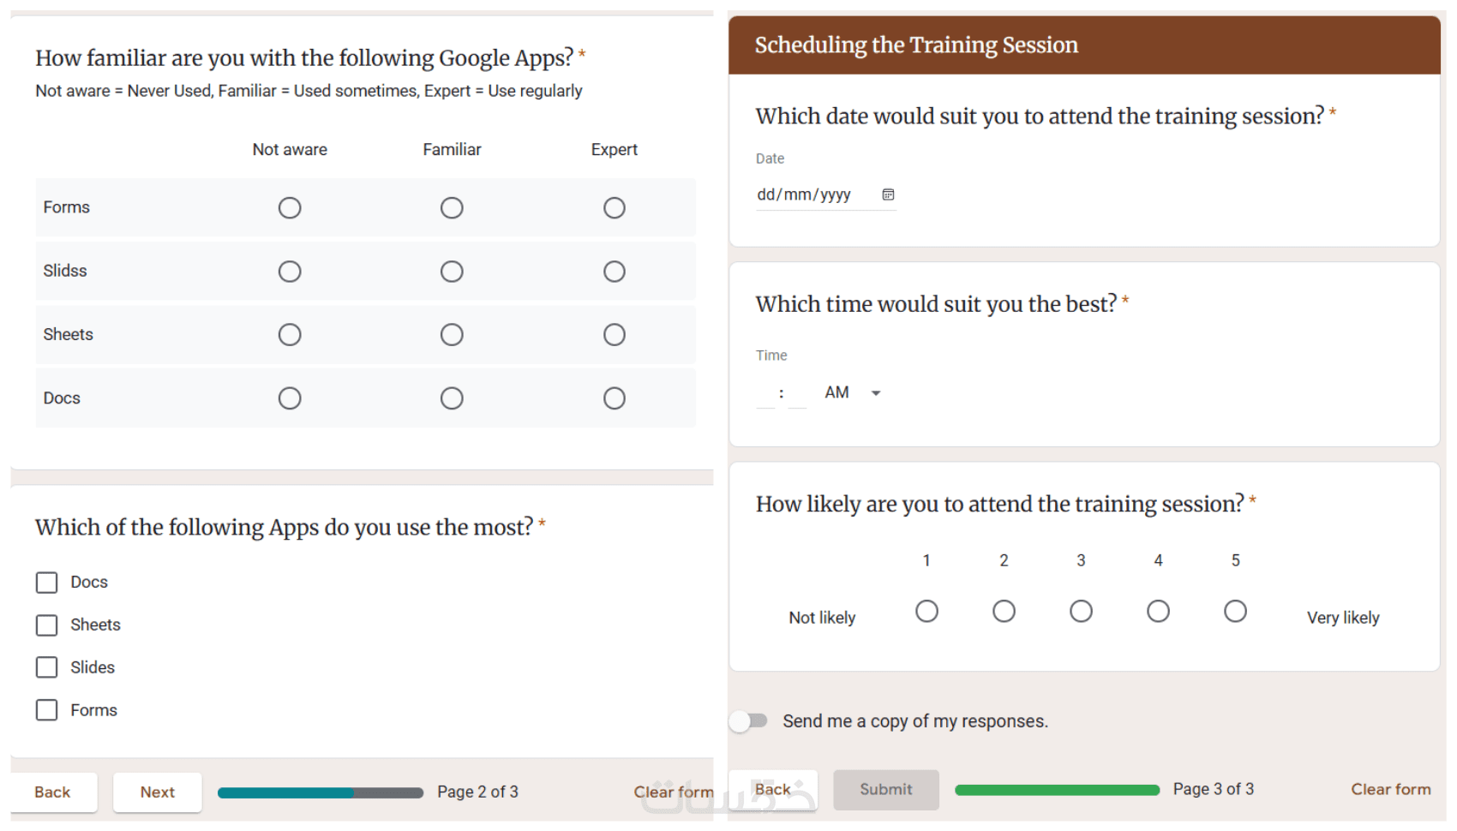Select Not aware for Forms row
This screenshot has height=831, width=1457.
[x=290, y=208]
